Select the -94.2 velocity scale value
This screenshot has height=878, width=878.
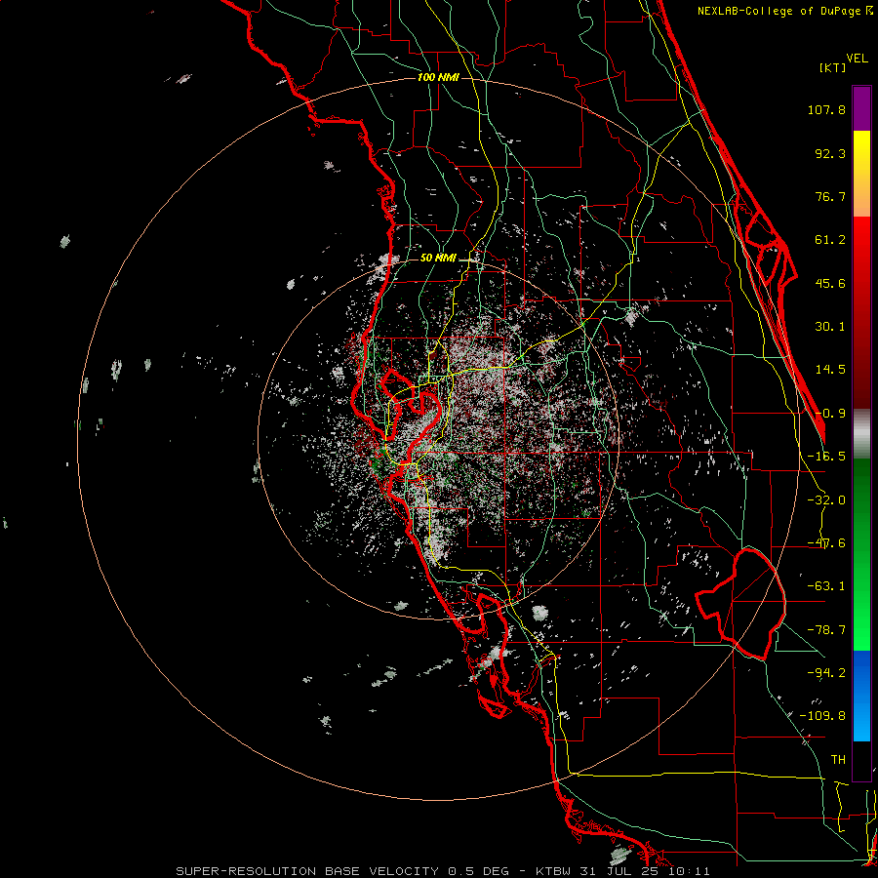[x=826, y=672]
